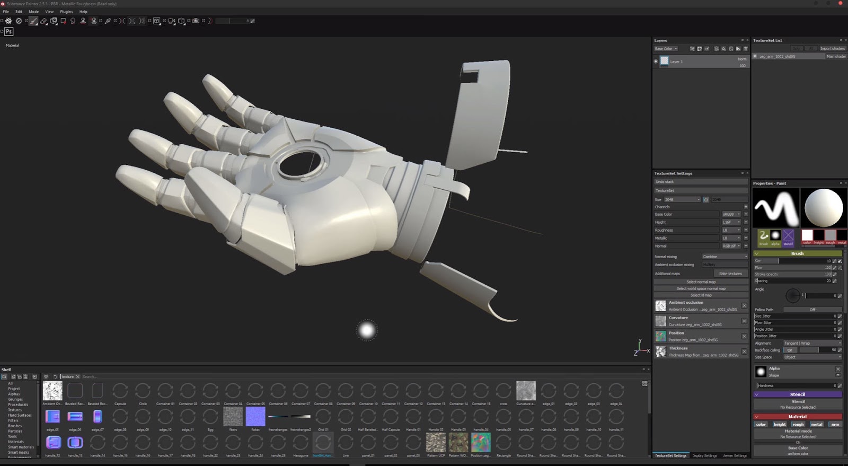Select the Smudge tool
The height and width of the screenshot is (466, 848).
[73, 21]
